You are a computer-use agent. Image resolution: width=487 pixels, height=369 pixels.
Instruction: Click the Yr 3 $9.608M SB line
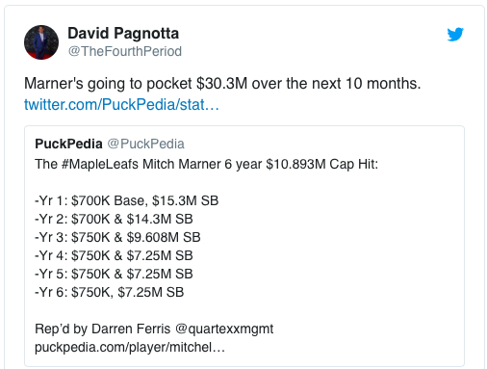tap(117, 237)
